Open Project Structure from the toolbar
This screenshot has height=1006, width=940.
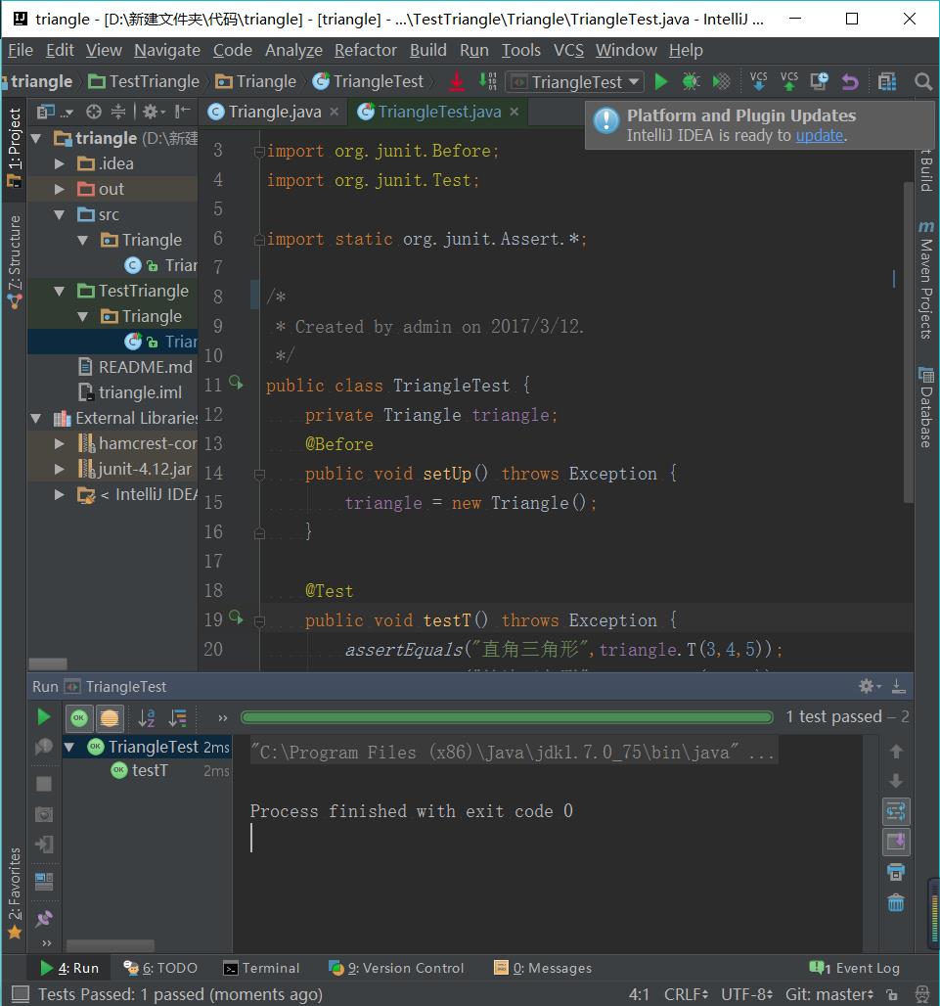tap(887, 81)
